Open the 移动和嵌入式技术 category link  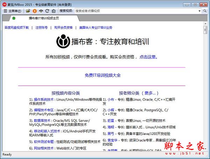(x=47, y=131)
